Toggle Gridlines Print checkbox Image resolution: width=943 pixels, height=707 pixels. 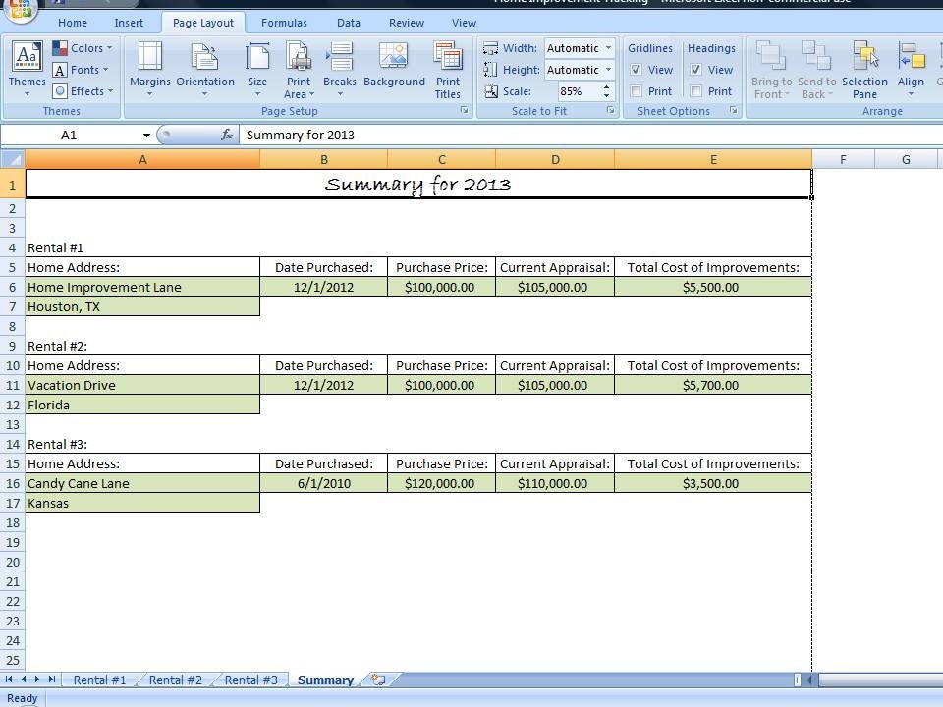637,91
